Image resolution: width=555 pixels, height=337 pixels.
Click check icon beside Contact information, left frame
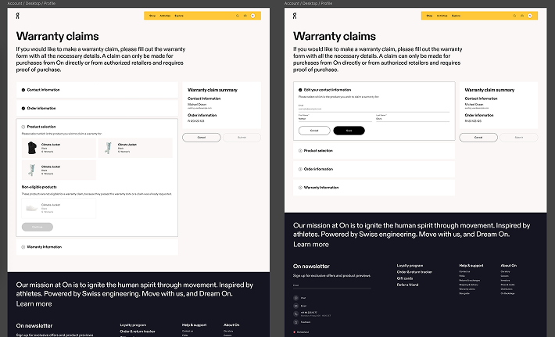(x=23, y=90)
